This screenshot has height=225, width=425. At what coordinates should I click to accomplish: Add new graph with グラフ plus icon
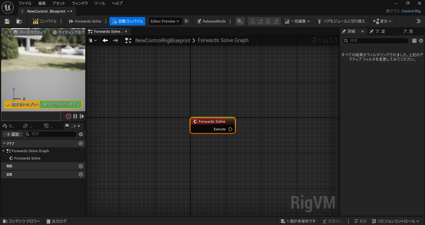[81, 143]
